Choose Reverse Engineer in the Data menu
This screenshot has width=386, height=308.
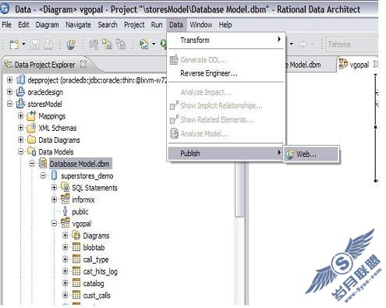click(226, 73)
